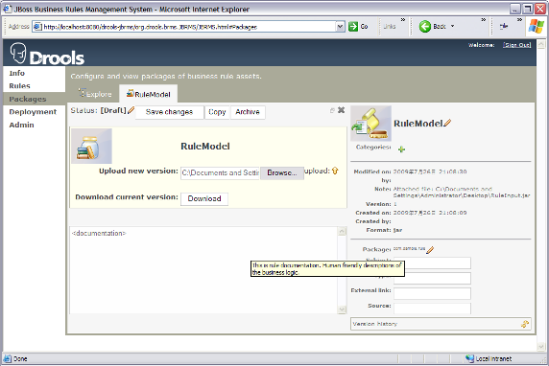Image resolution: width=549 pixels, height=366 pixels.
Task: Click documentation scrollbar down arrow
Action: (342, 309)
